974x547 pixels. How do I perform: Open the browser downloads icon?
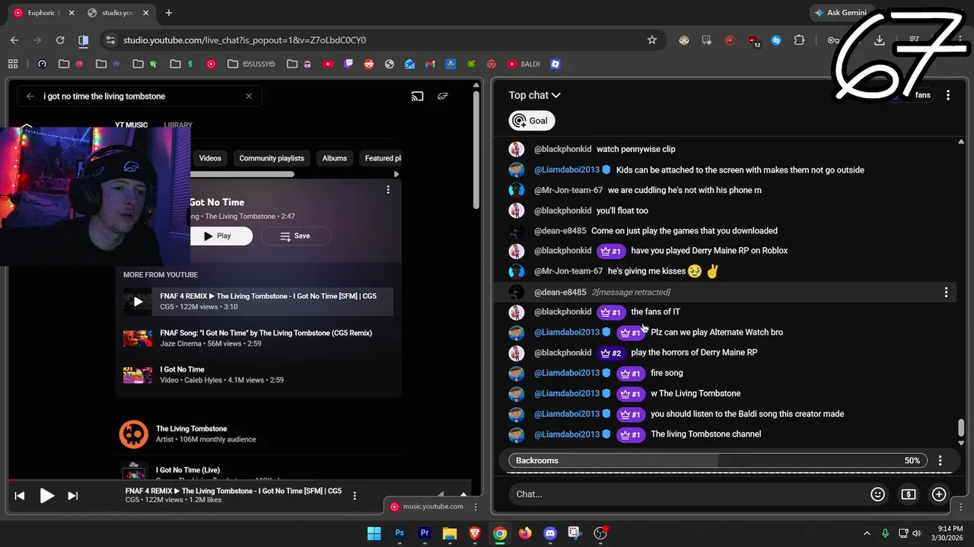(x=880, y=40)
